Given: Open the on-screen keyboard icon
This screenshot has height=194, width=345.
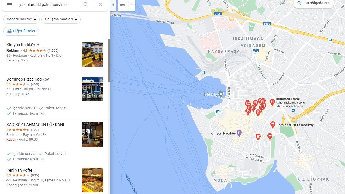Looking at the screenshot, I should (x=123, y=5).
